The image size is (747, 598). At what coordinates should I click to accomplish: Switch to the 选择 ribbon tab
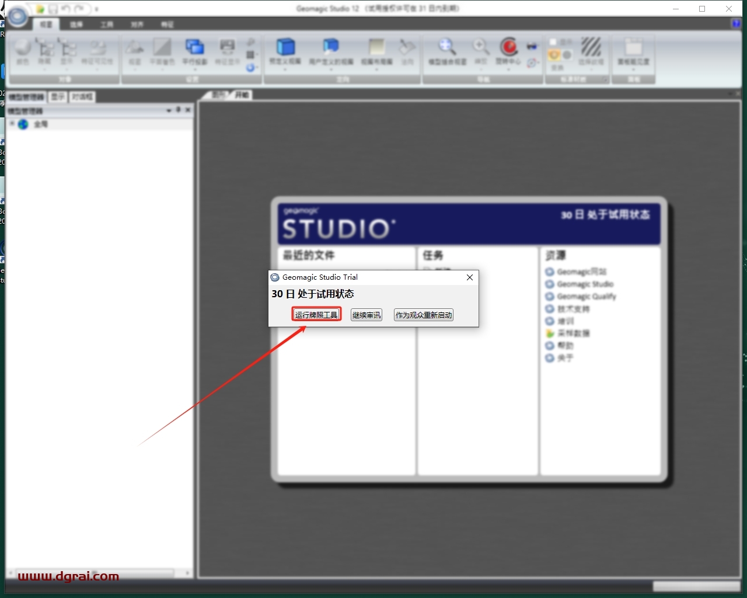tap(76, 25)
